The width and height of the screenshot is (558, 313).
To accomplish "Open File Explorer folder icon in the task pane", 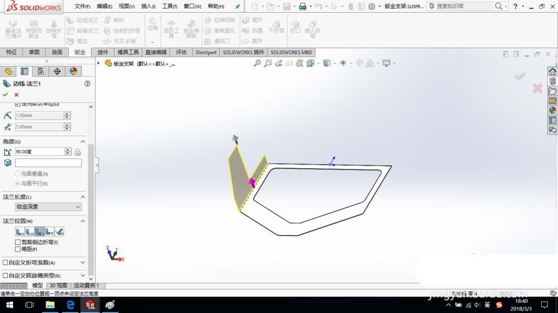I will pos(552,91).
